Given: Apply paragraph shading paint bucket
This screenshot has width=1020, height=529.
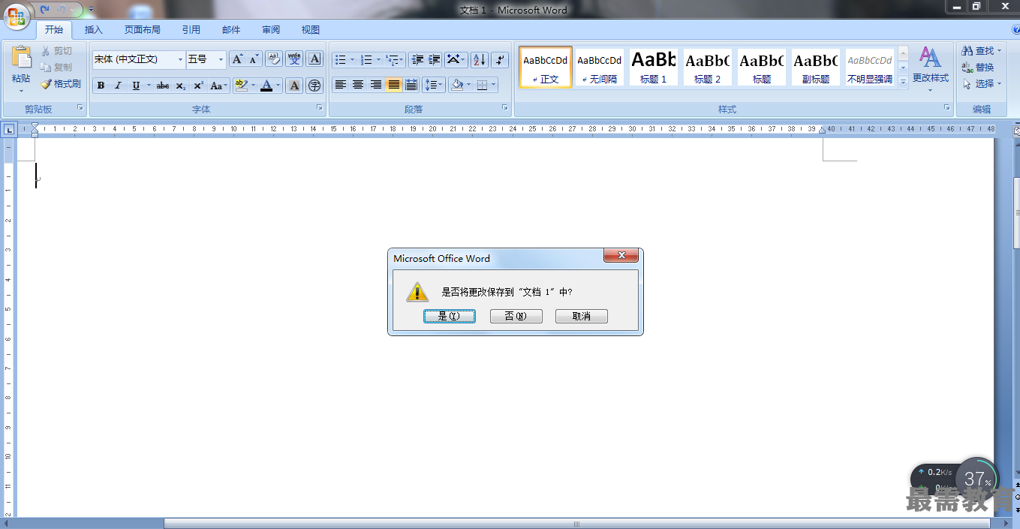Looking at the screenshot, I should tap(456, 85).
